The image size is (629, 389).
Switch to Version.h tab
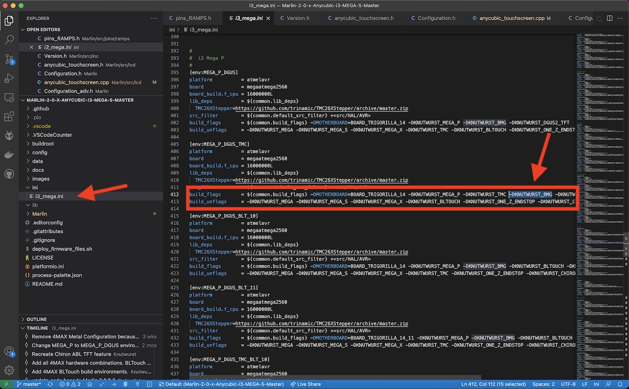[298, 18]
